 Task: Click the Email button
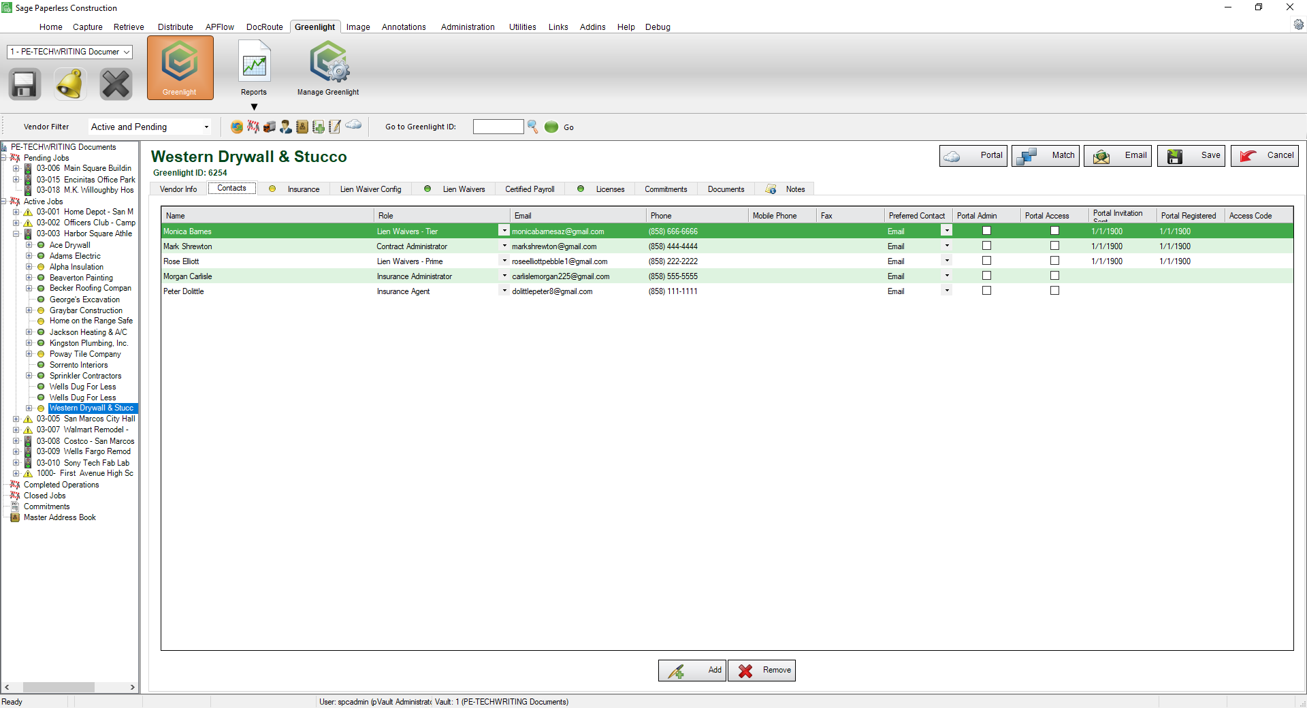click(1118, 156)
